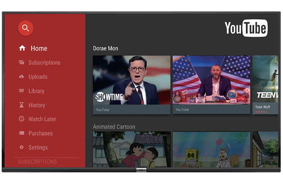Click the Settings gear icon
The height and width of the screenshot is (189, 283).
(22, 147)
